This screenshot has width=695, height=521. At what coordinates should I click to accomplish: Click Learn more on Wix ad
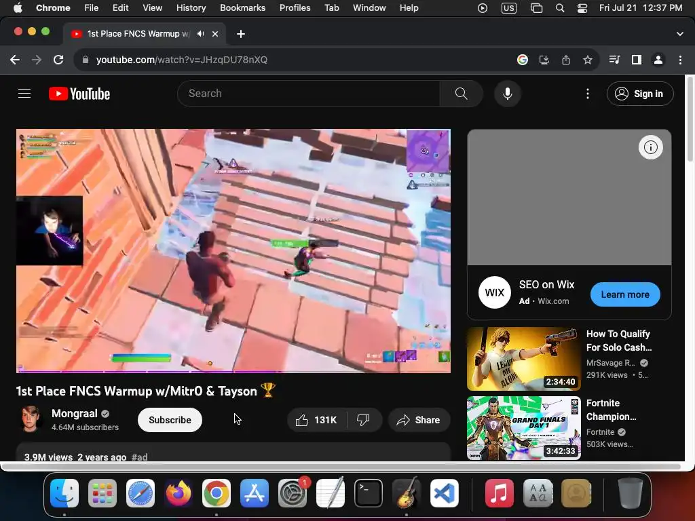pyautogui.click(x=625, y=294)
